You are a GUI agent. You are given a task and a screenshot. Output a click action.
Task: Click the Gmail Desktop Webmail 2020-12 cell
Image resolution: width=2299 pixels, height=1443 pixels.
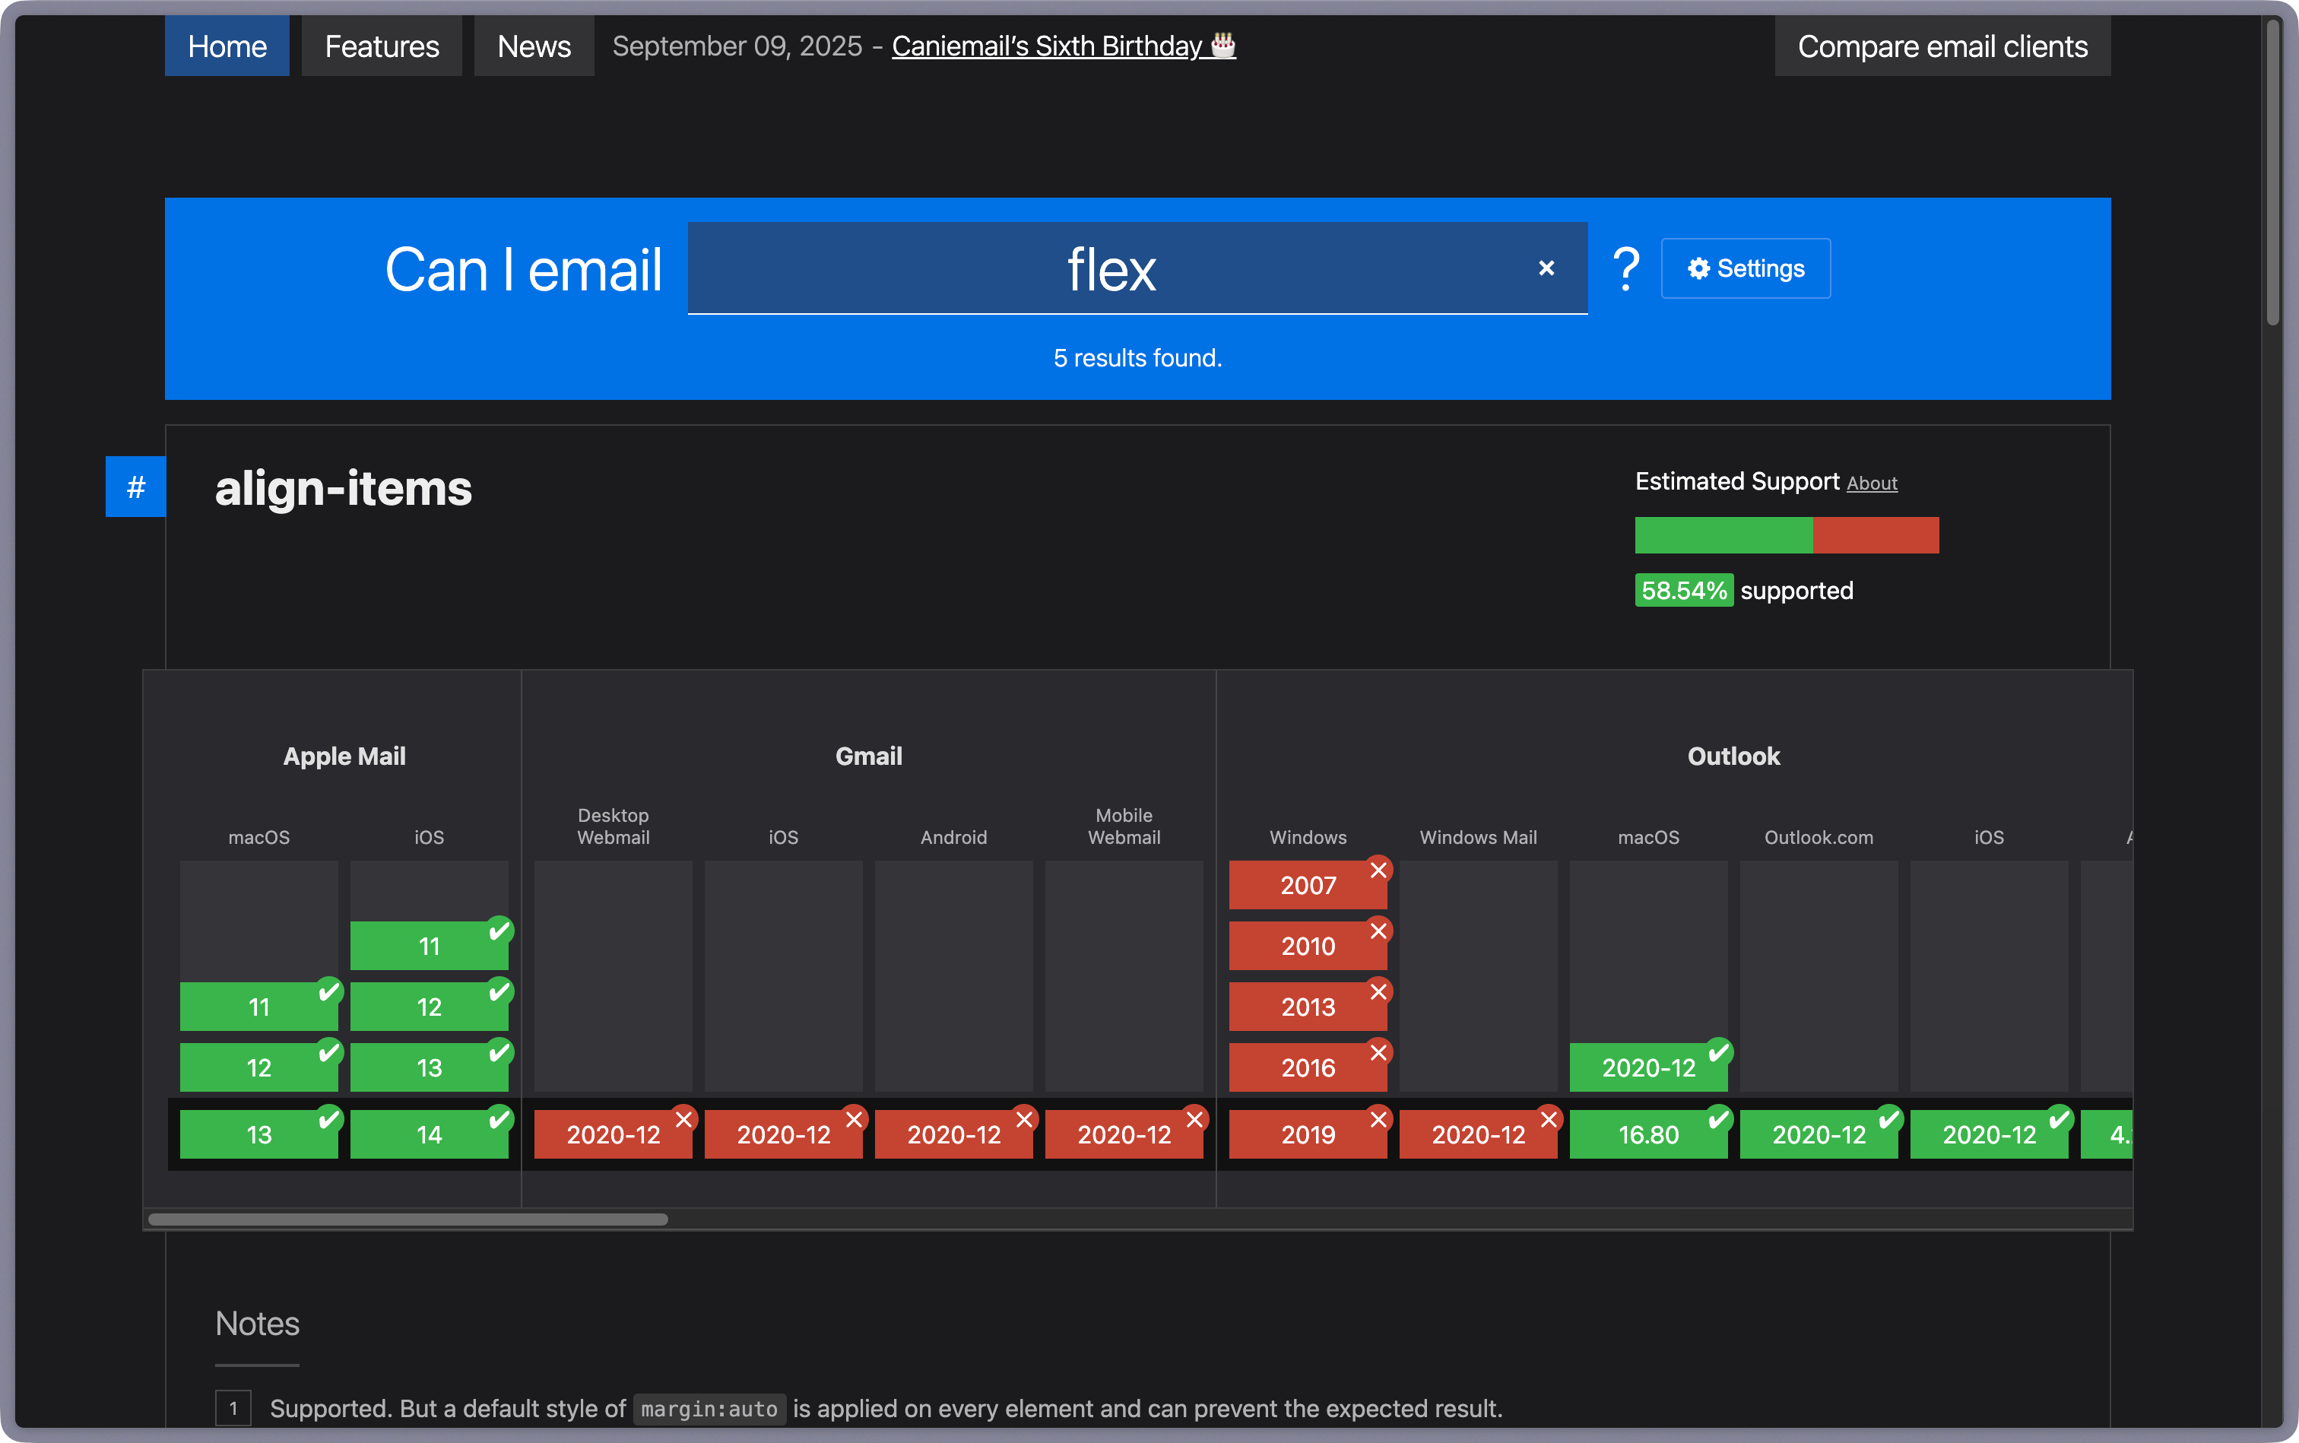pyautogui.click(x=613, y=1134)
